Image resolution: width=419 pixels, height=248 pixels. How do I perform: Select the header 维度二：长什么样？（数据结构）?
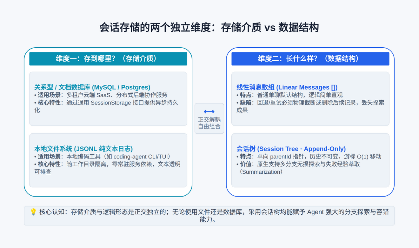tap(310, 59)
